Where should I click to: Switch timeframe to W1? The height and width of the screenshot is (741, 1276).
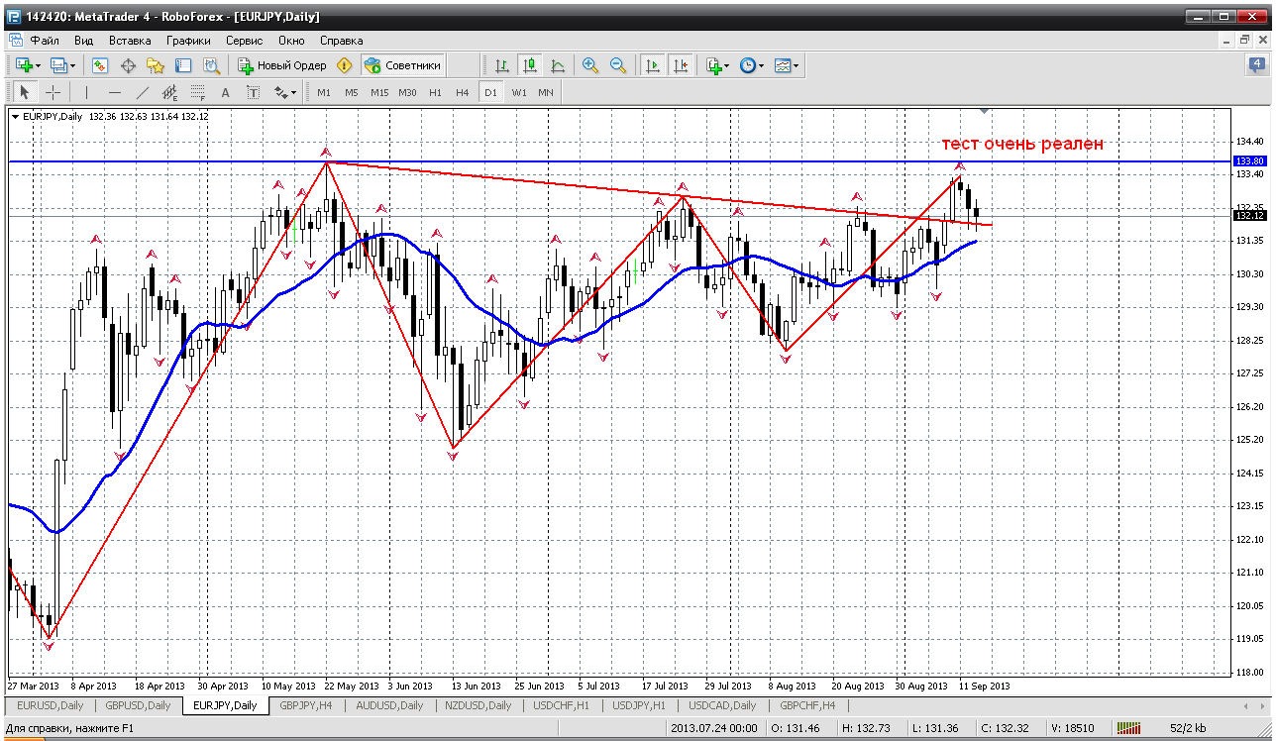[519, 92]
